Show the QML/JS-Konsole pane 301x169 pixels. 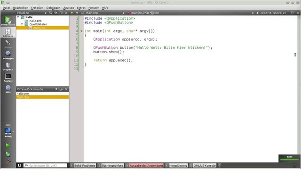tap(203, 165)
